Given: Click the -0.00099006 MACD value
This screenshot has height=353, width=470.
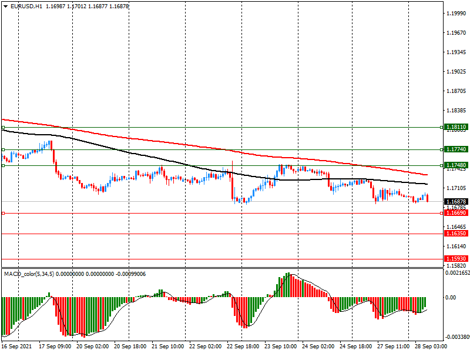Looking at the screenshot, I should click(x=130, y=274).
